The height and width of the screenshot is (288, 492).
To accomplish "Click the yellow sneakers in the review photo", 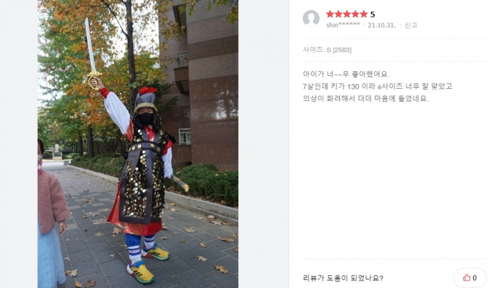I will 148,263.
